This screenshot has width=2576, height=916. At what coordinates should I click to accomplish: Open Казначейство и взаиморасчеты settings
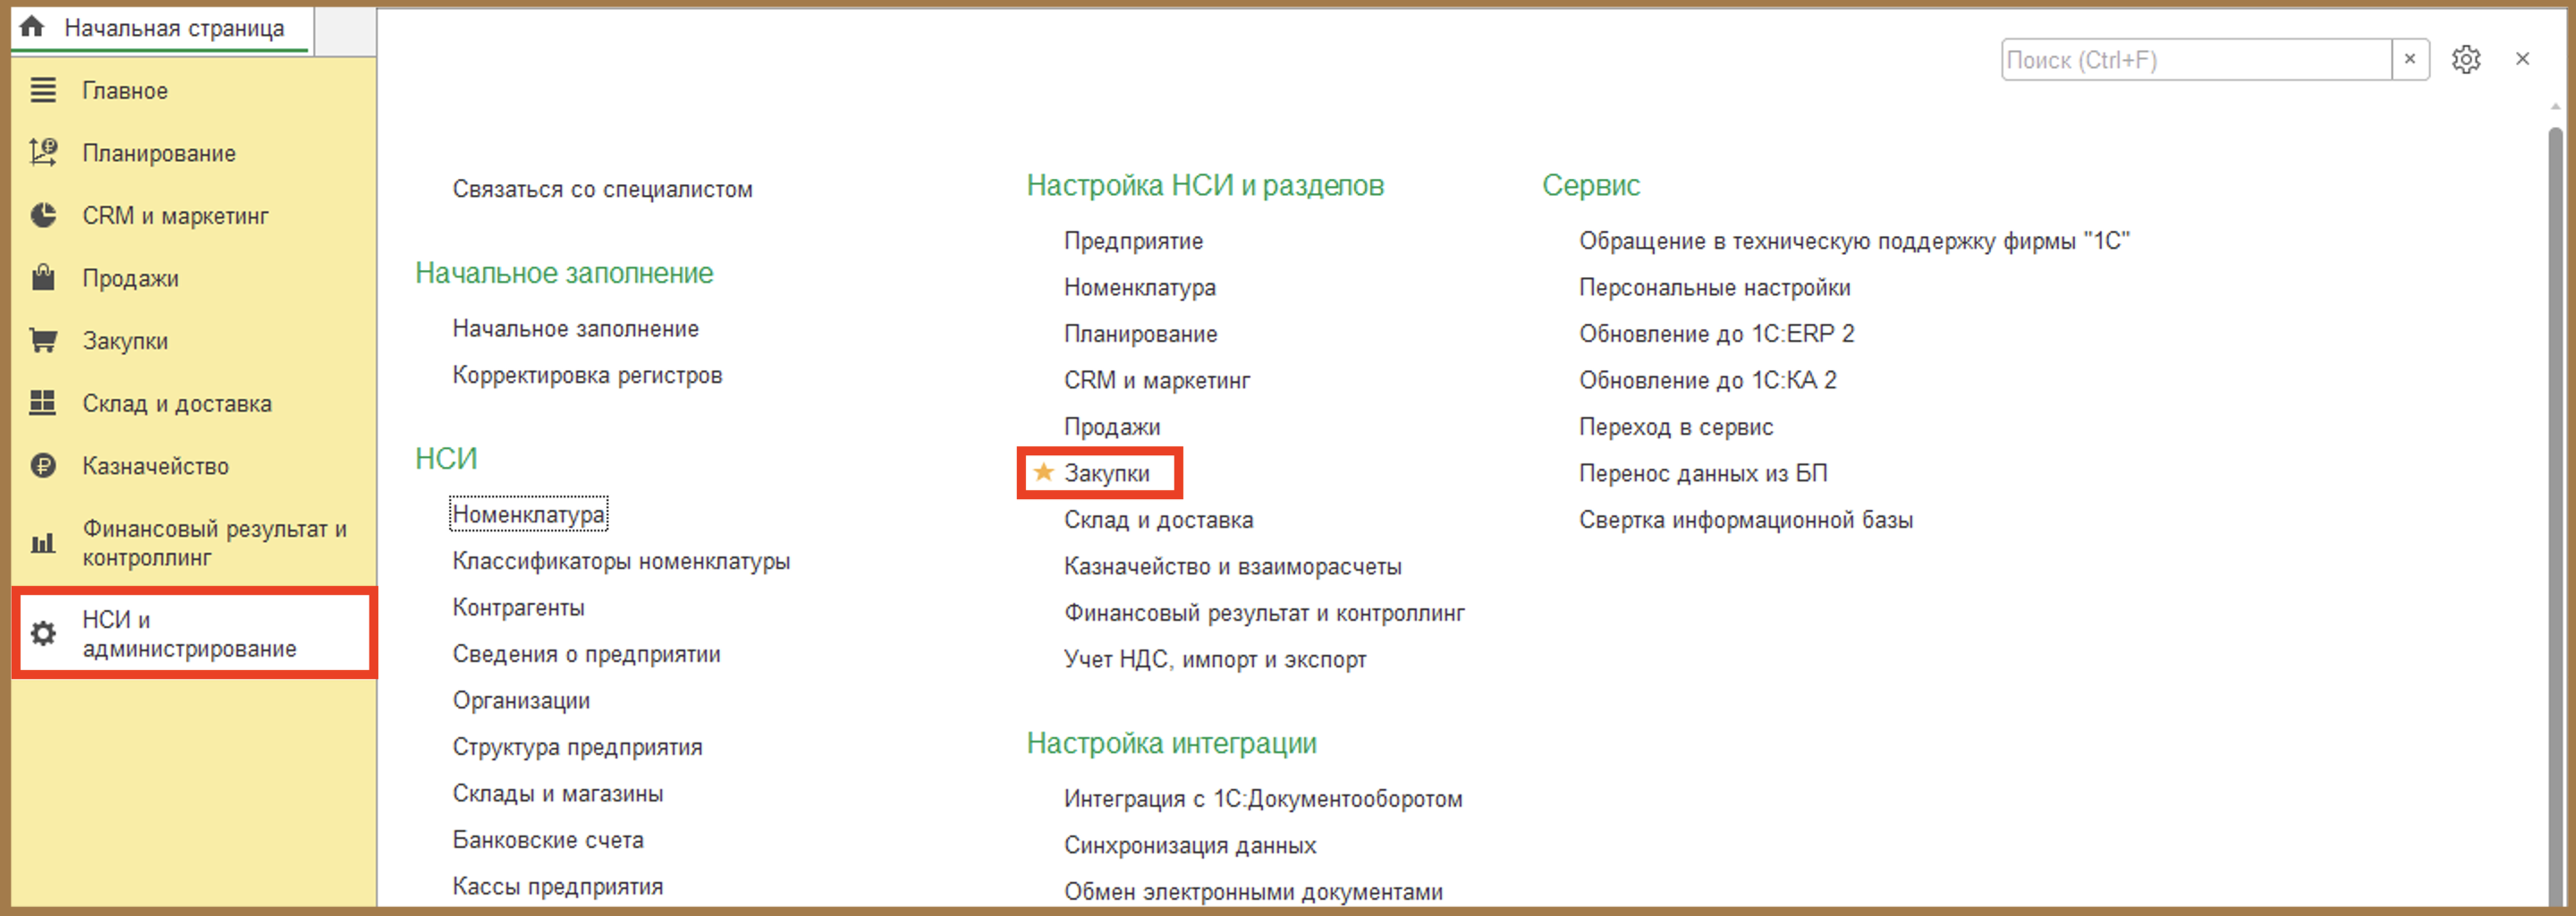pyautogui.click(x=1232, y=566)
